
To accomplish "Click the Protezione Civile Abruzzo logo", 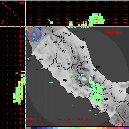I will point(34,35).
